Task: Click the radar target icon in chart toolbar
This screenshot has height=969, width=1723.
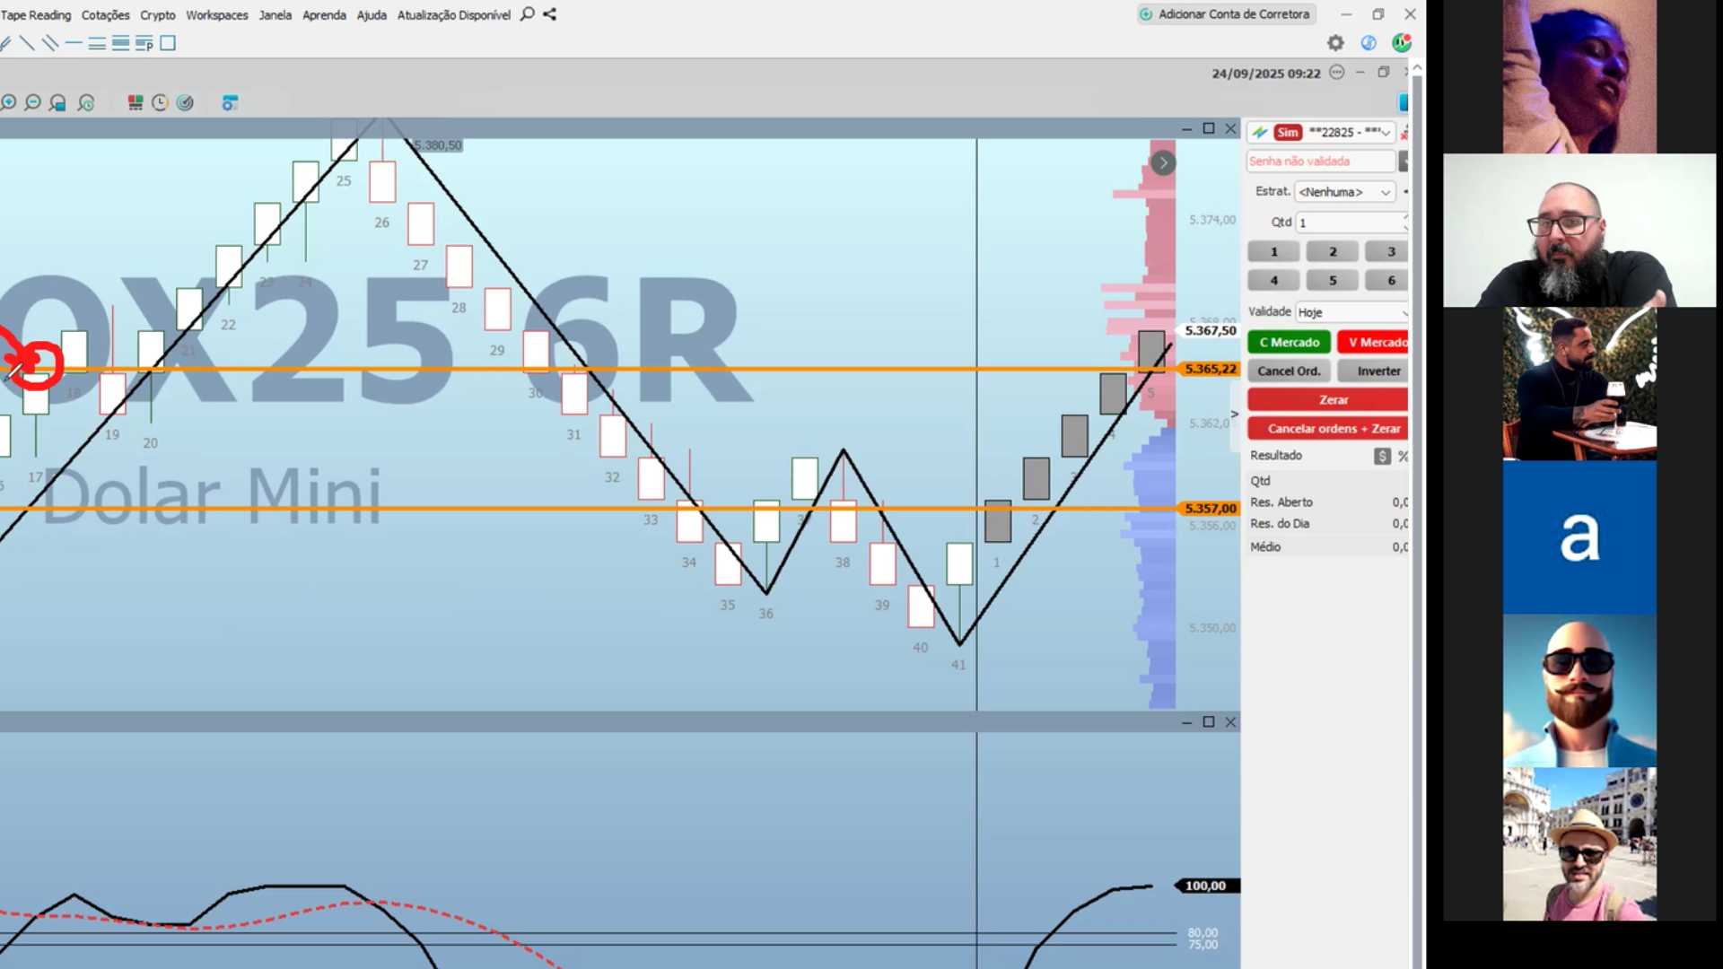Action: 185,103
